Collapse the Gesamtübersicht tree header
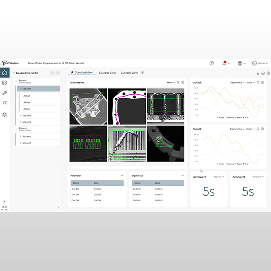The image size is (271, 271). coord(14,73)
